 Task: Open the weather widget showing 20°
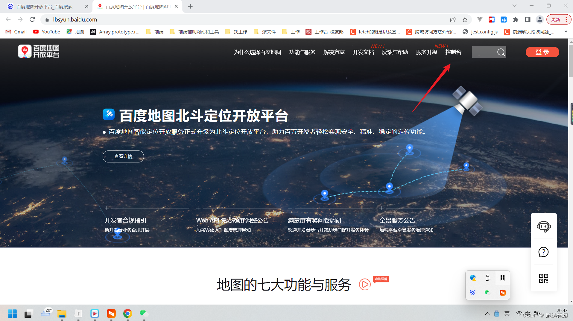click(46, 312)
